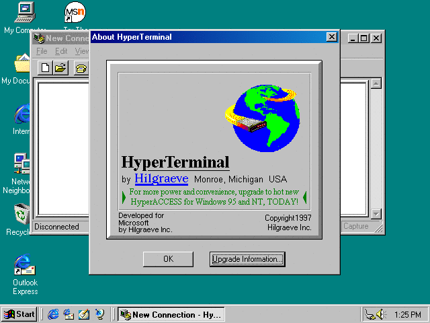Launch Outlook Express from Quick Launch

click(69, 314)
